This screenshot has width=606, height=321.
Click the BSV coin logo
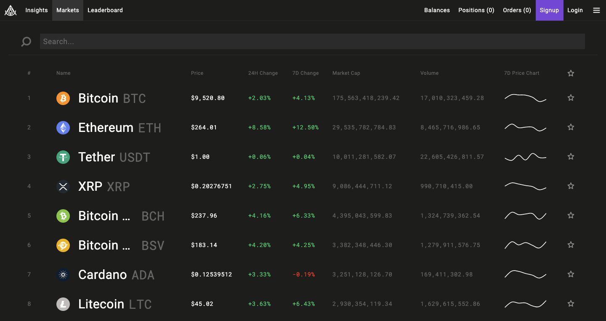click(63, 245)
